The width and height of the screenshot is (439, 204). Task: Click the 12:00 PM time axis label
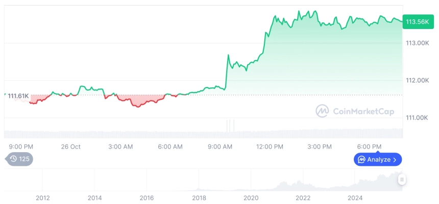click(x=270, y=147)
